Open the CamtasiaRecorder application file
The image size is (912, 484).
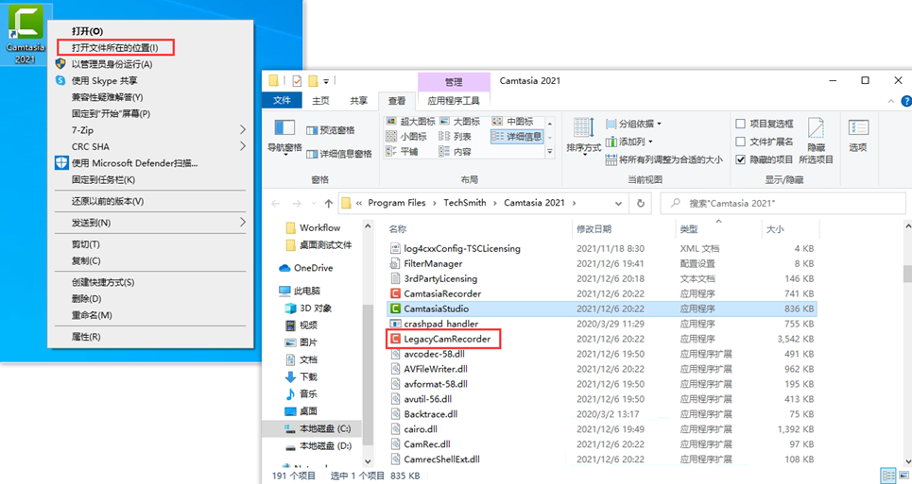coord(442,293)
